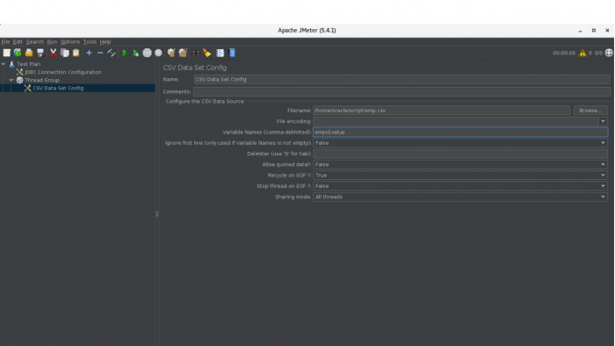Image resolution: width=615 pixels, height=346 pixels.
Task: Open the Templates icon in toolbar
Action: click(x=18, y=53)
